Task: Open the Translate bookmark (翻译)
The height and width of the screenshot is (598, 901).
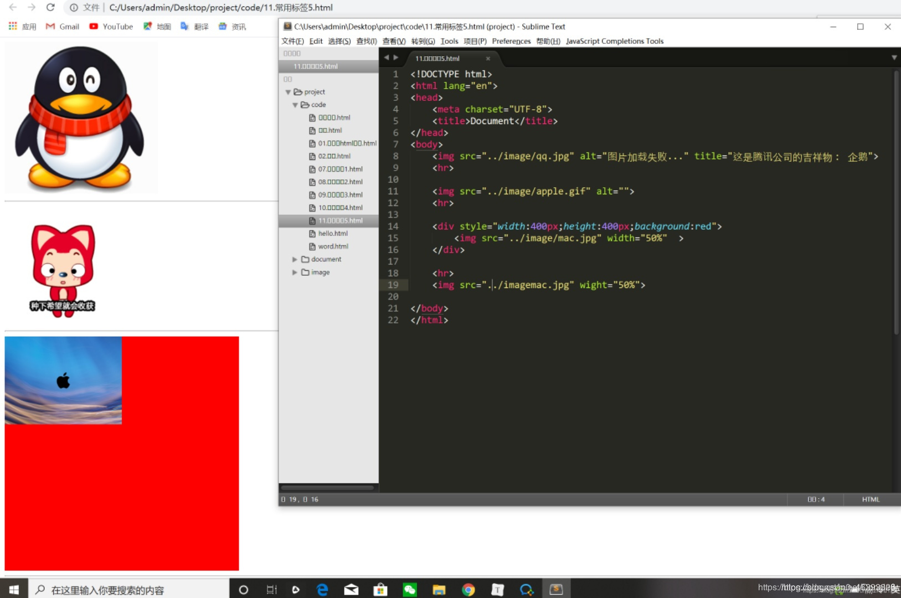Action: pyautogui.click(x=194, y=26)
